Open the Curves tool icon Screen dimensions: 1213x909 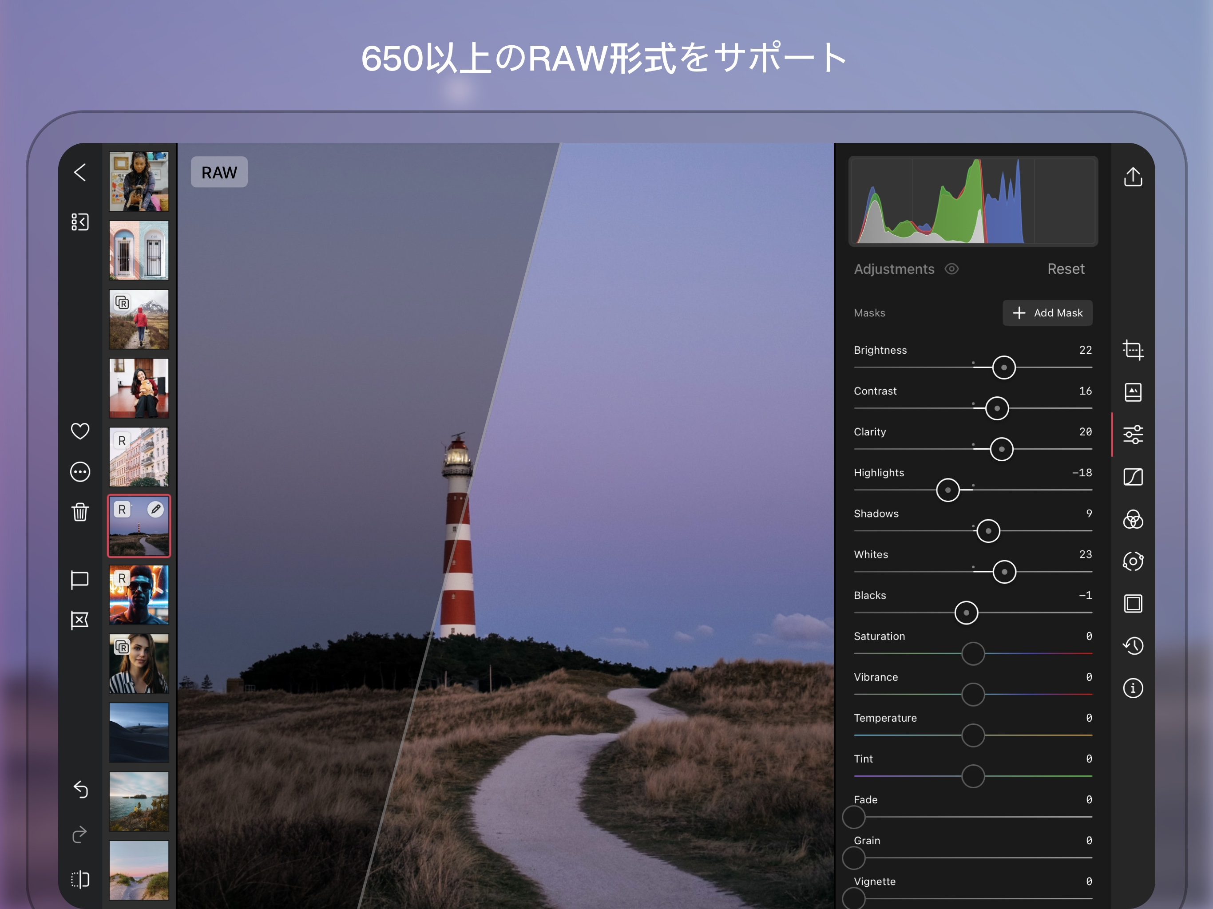[1132, 477]
